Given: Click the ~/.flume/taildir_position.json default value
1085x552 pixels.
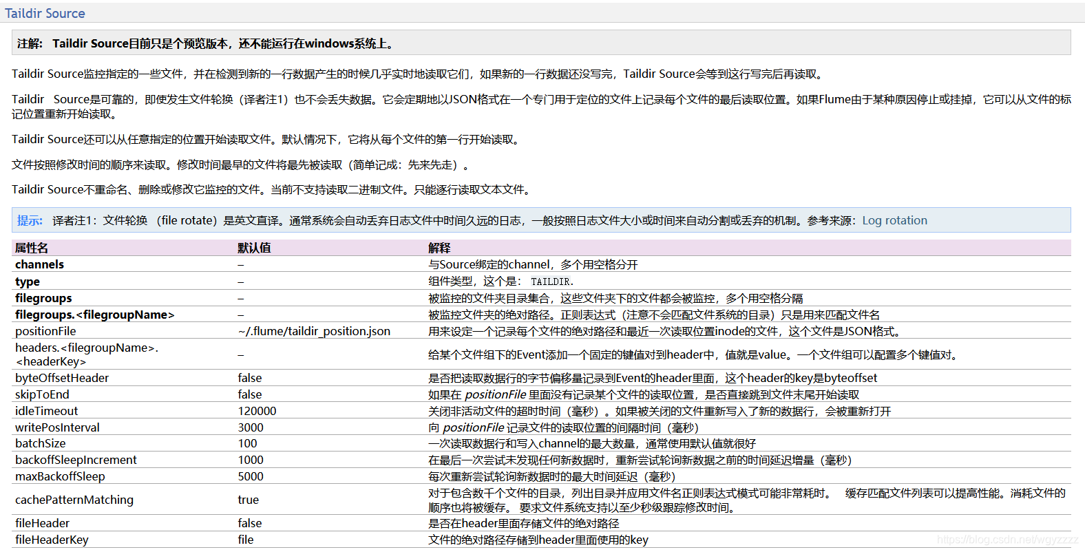Looking at the screenshot, I should pyautogui.click(x=314, y=331).
